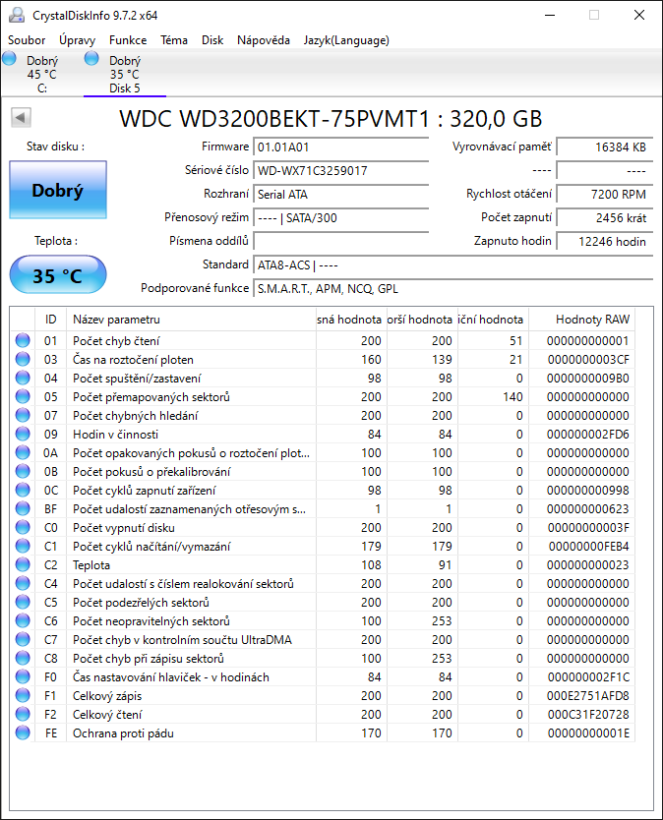This screenshot has width=663, height=820.
Task: Select the threshold value 140
Action: (512, 397)
